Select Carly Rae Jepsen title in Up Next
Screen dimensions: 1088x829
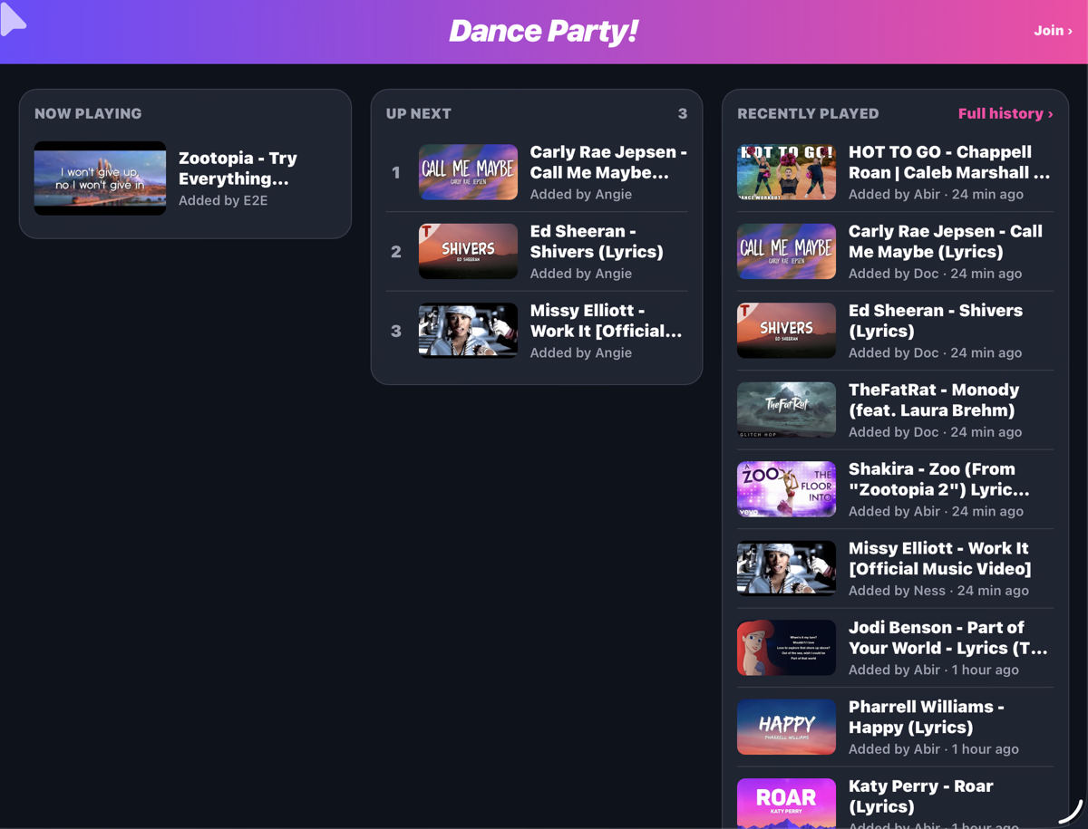608,162
